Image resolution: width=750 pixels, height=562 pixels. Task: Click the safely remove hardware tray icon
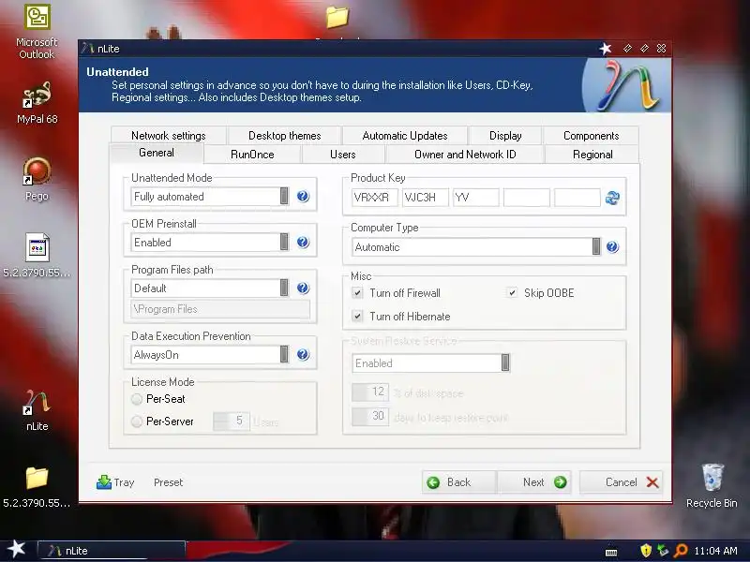coord(663,551)
